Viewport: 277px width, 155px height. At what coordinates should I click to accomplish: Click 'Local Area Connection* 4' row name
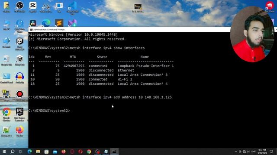coord(142,84)
